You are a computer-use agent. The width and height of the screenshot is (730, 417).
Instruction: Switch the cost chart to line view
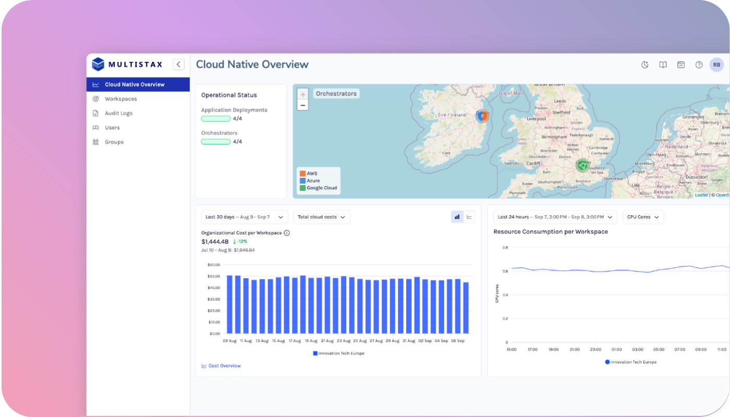click(x=469, y=216)
